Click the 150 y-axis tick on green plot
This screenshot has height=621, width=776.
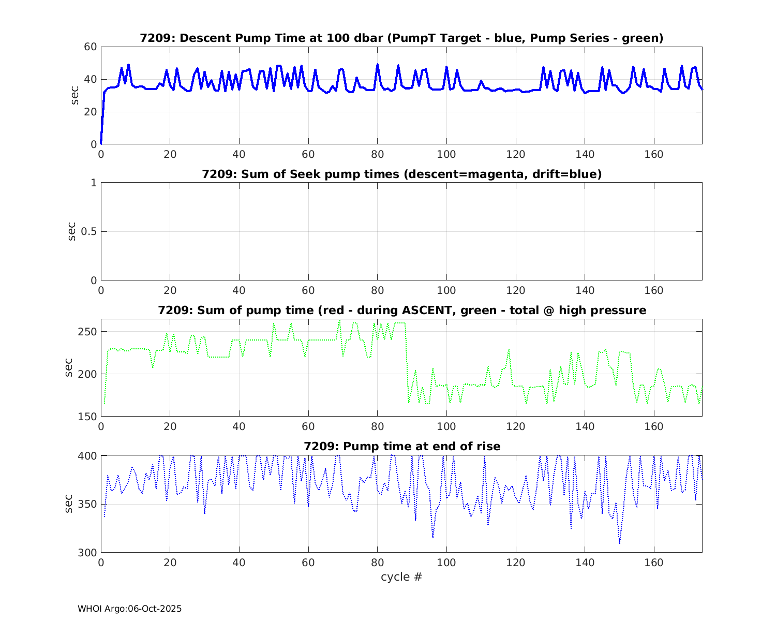pyautogui.click(x=87, y=417)
